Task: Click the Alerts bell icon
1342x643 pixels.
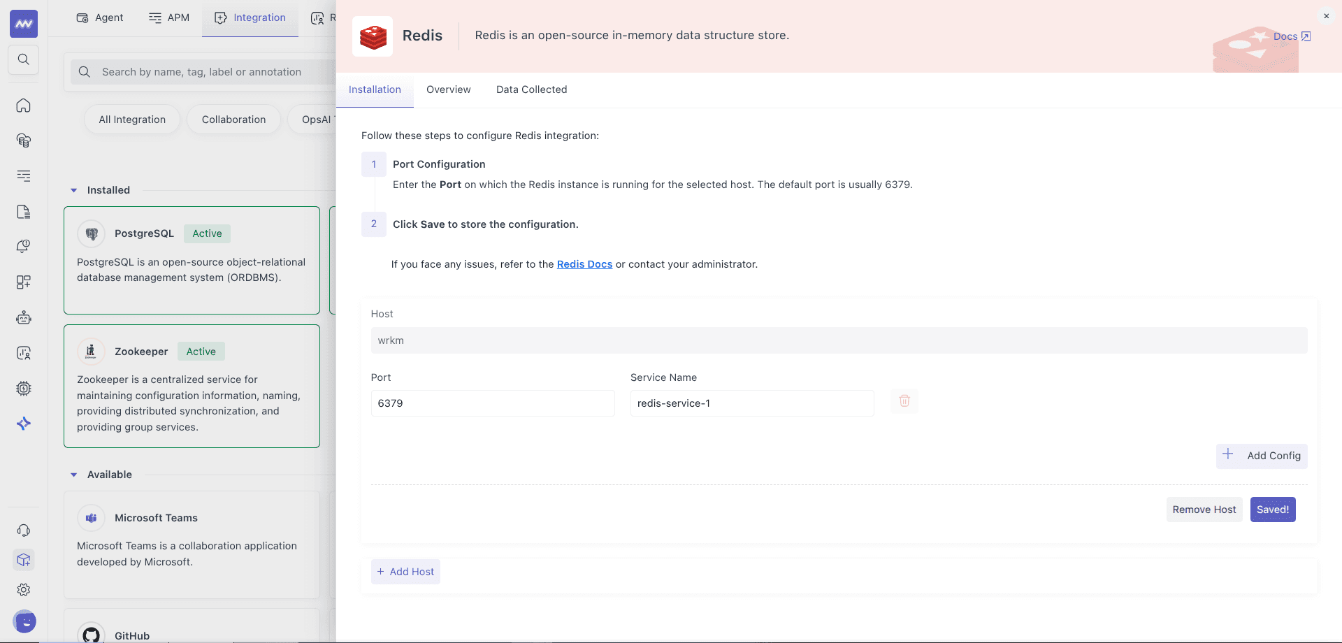Action: pos(24,246)
